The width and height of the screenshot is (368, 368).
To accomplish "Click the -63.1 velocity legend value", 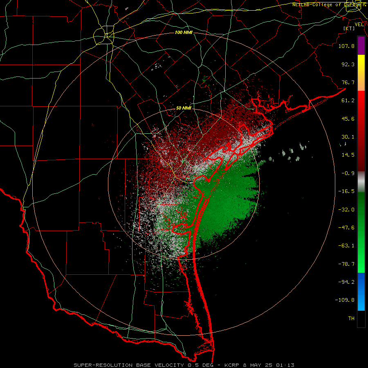I will pos(346,246).
